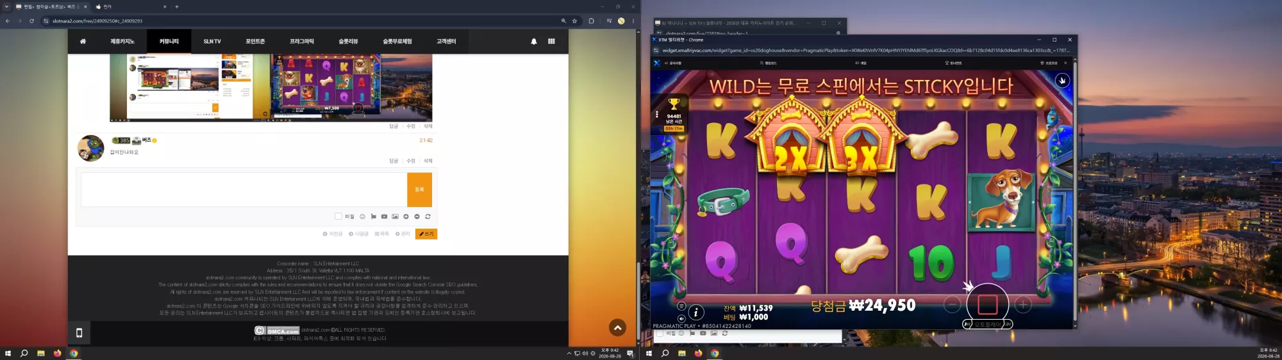1282x360 pixels.
Task: Open the 오토플레이 autoplay option
Action: [x=987, y=324]
